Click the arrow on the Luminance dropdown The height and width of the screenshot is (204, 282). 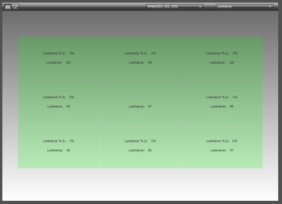point(270,7)
